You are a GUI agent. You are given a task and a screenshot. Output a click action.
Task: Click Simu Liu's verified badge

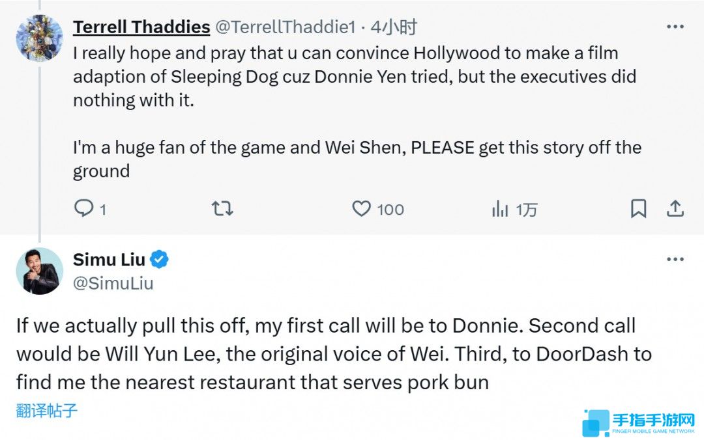coord(160,260)
